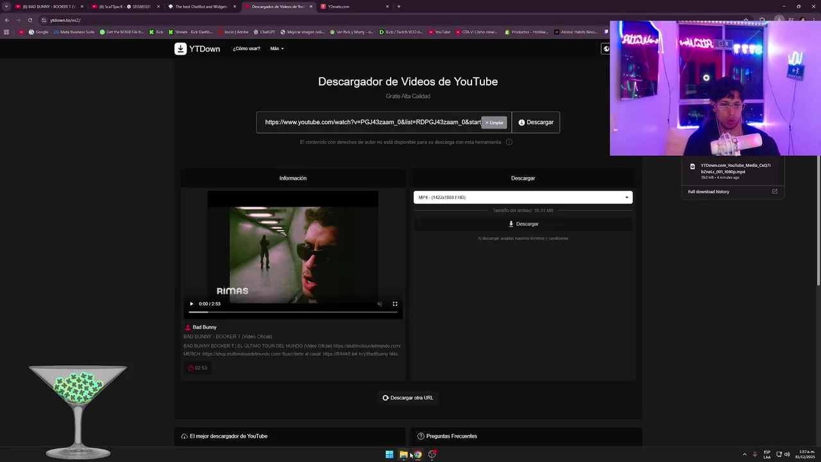Image resolution: width=821 pixels, height=462 pixels.
Task: Open the GTA V: Cómo crear bookmark
Action: (477, 31)
